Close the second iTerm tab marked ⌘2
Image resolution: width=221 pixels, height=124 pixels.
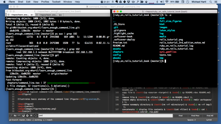coord(37,15)
